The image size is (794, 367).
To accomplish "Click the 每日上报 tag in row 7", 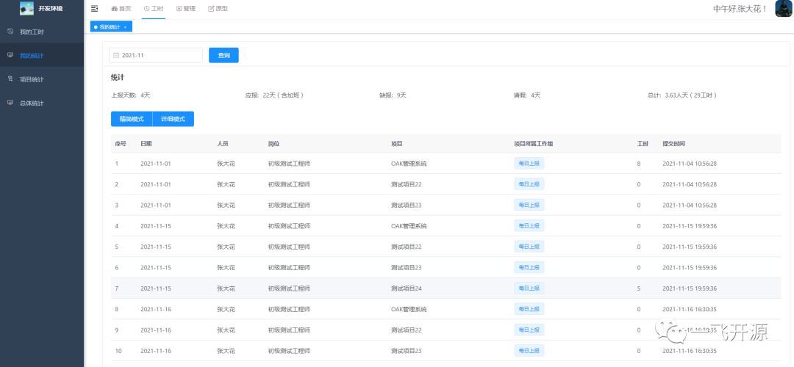I will point(529,288).
